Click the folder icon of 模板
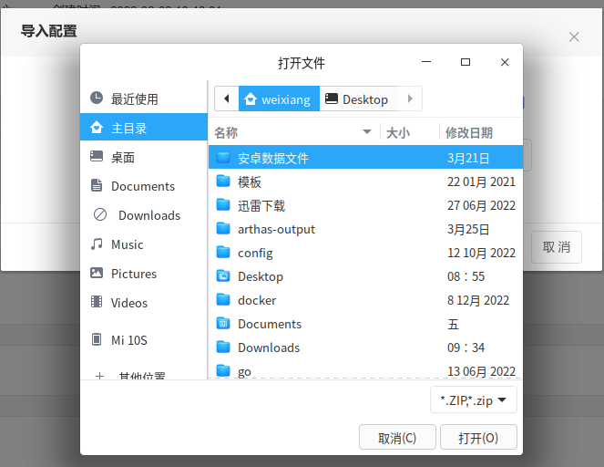Screen dimensions: 604x467 click(x=223, y=181)
